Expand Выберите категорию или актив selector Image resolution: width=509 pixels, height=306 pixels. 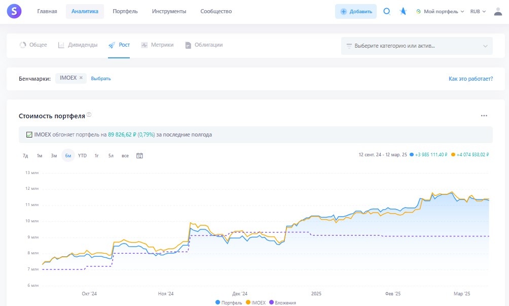pos(417,46)
